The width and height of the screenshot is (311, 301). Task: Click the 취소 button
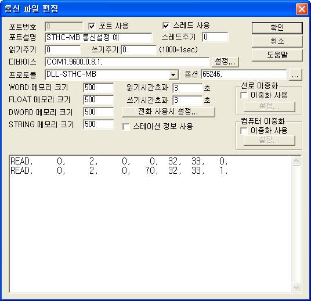[x=277, y=41]
